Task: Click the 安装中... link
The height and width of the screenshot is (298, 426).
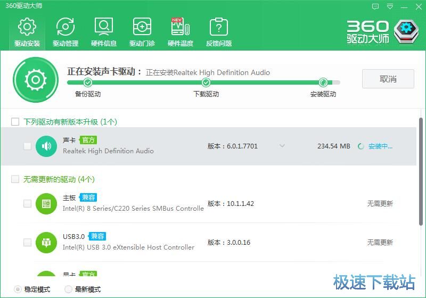Action: click(x=380, y=146)
